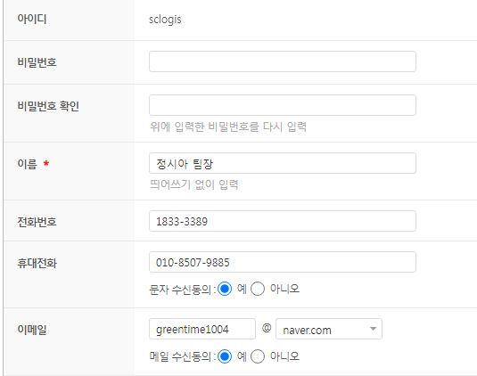
Task: Select the 이름 field containing 정시아 팀장
Action: [283, 163]
